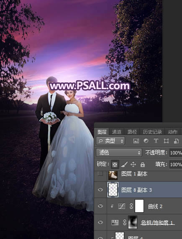Enable lock transparent pixels
The image size is (182, 239).
(x=115, y=164)
